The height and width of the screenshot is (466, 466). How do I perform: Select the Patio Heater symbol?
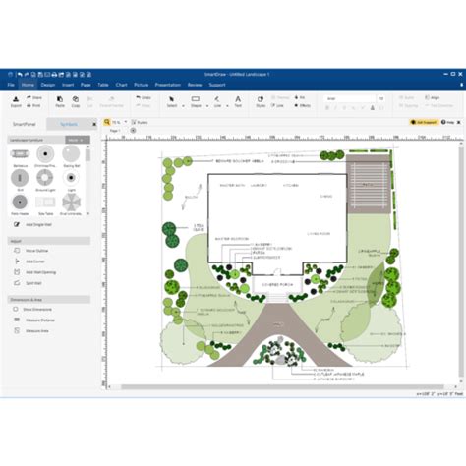20,204
